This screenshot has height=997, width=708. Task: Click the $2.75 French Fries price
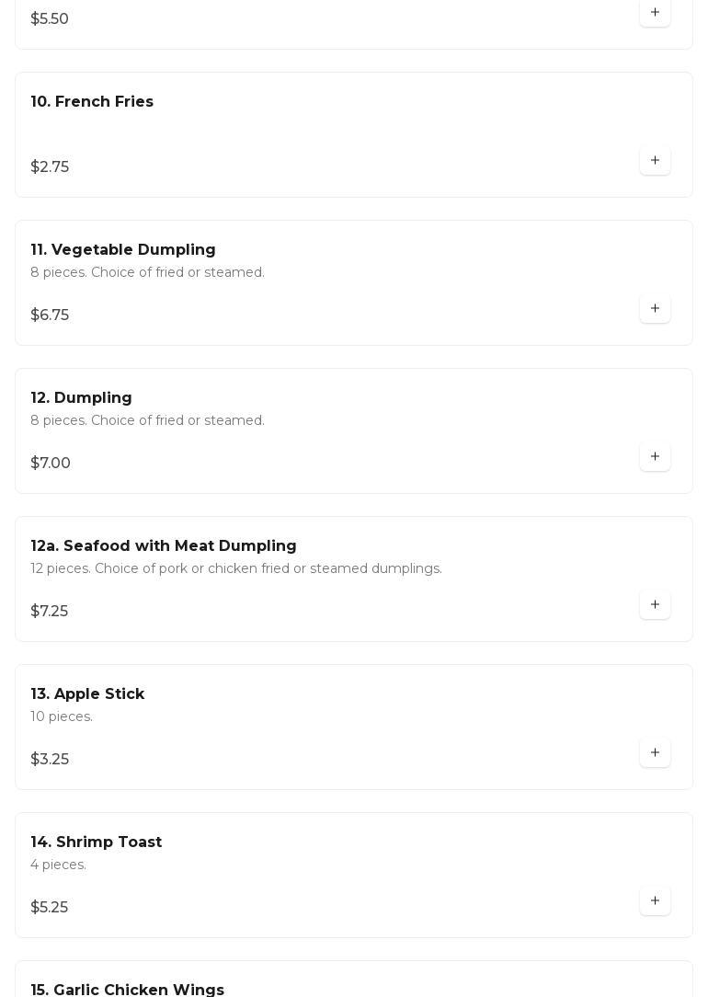coord(50,167)
